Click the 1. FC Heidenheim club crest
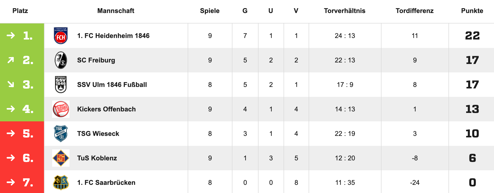Screen dimensions: 494x193 pyautogui.click(x=61, y=36)
